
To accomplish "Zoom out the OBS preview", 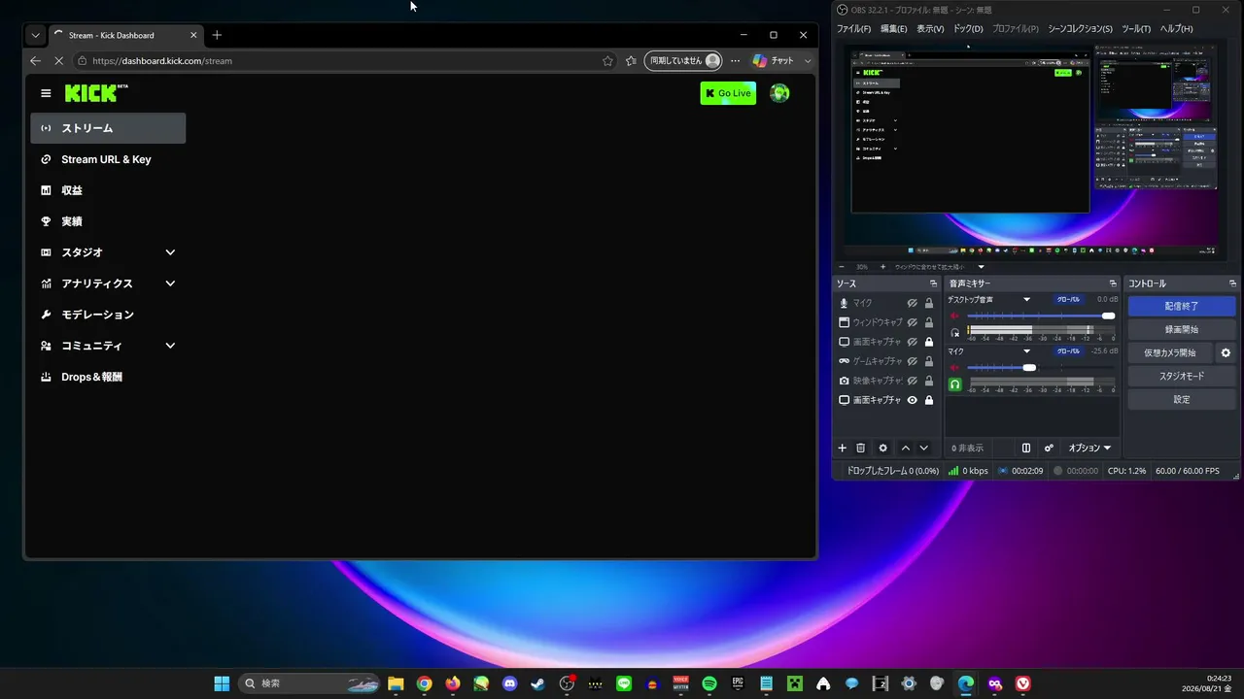I will coord(842,267).
